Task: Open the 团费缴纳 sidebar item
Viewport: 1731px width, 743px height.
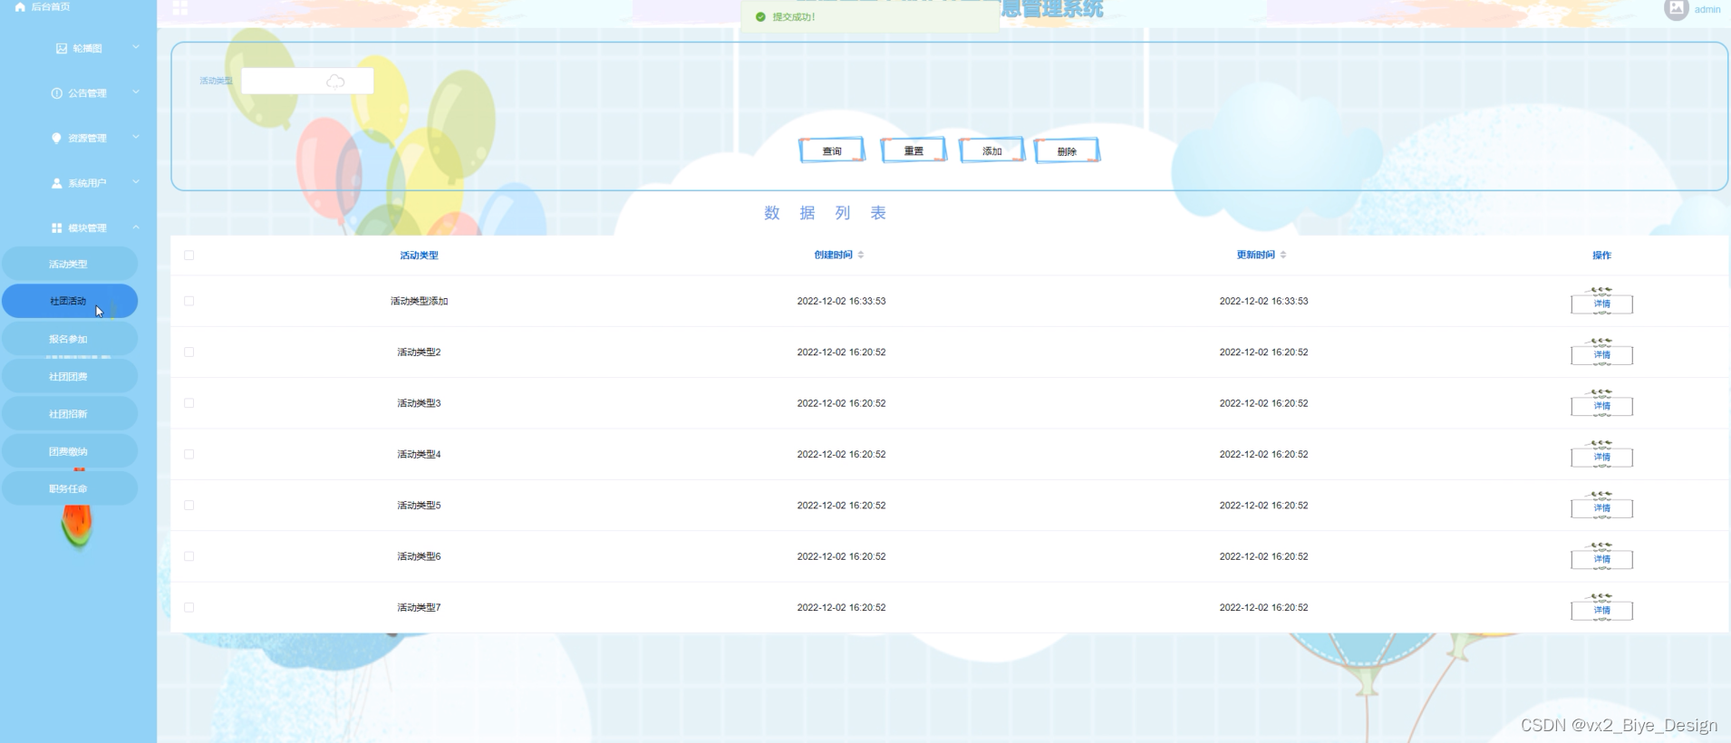Action: [x=70, y=451]
